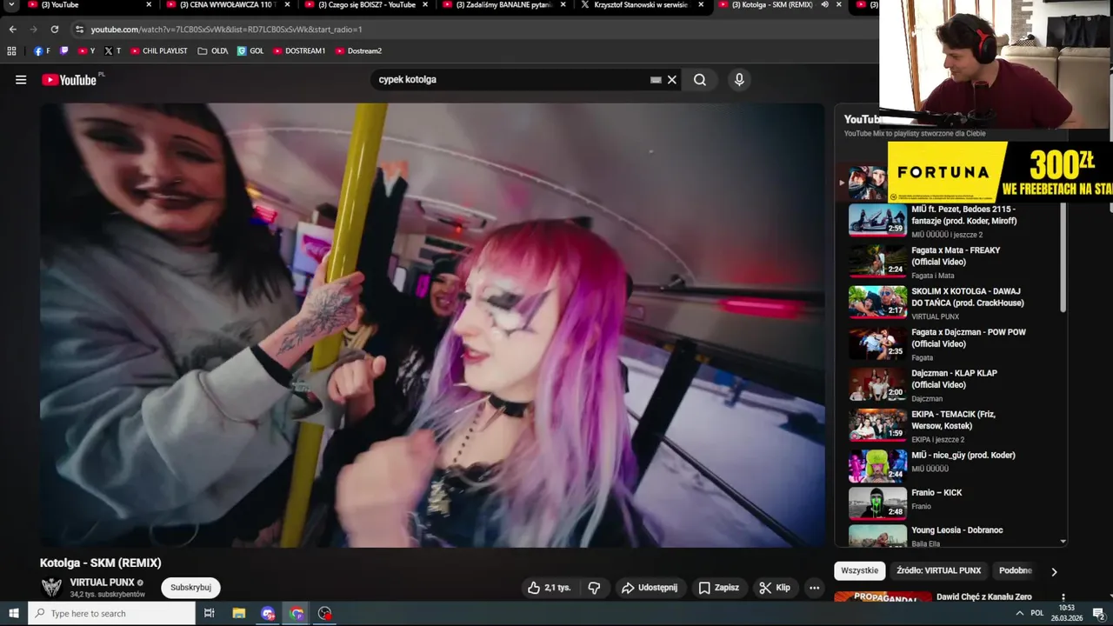Show more filter chips with right arrow
The image size is (1113, 626).
1054,571
